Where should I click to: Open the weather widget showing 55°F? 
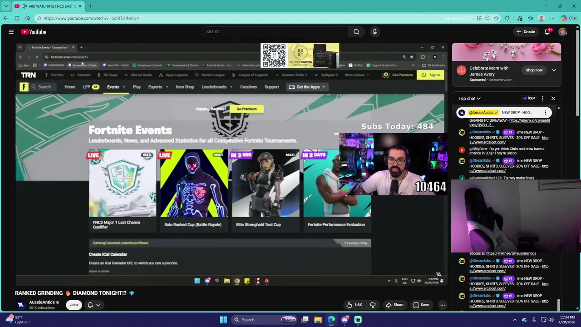18,320
